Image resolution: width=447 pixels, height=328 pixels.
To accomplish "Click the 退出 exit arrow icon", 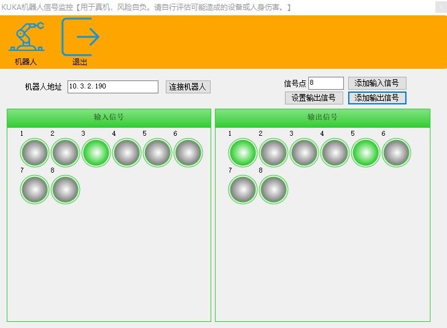I will click(80, 37).
